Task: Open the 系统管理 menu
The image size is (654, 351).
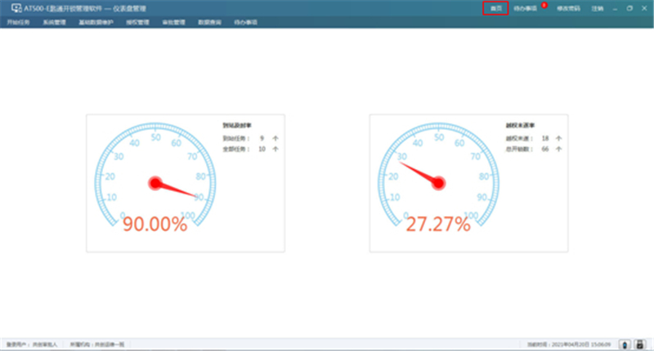Action: pos(53,23)
